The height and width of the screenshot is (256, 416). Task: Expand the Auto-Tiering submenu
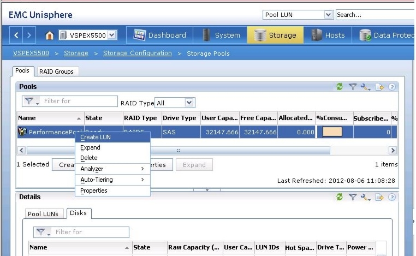click(113, 180)
